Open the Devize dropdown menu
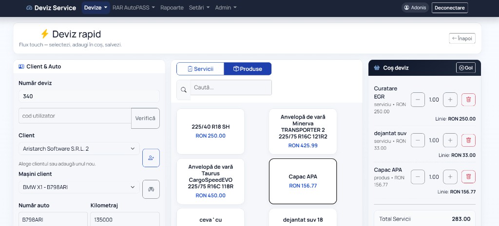This screenshot has height=226, width=499. 96,8
